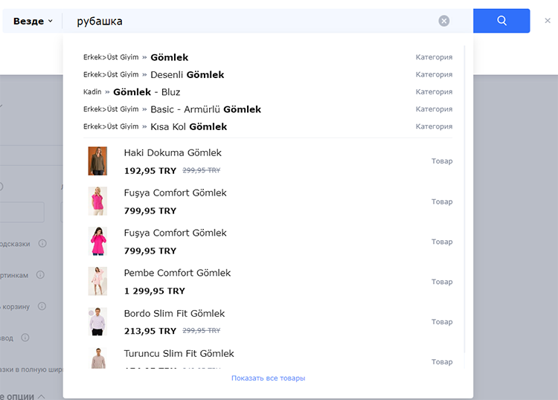Choose the Desenli Gömlek category suggestion
The height and width of the screenshot is (400, 558).
click(x=187, y=74)
